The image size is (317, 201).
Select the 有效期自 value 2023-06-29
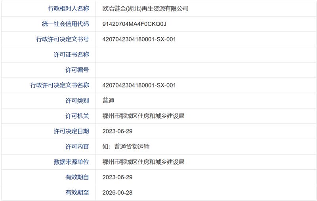click(117, 177)
